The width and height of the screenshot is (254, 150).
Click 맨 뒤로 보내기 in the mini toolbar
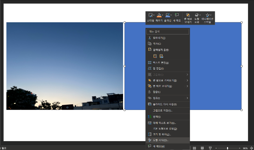188,18
